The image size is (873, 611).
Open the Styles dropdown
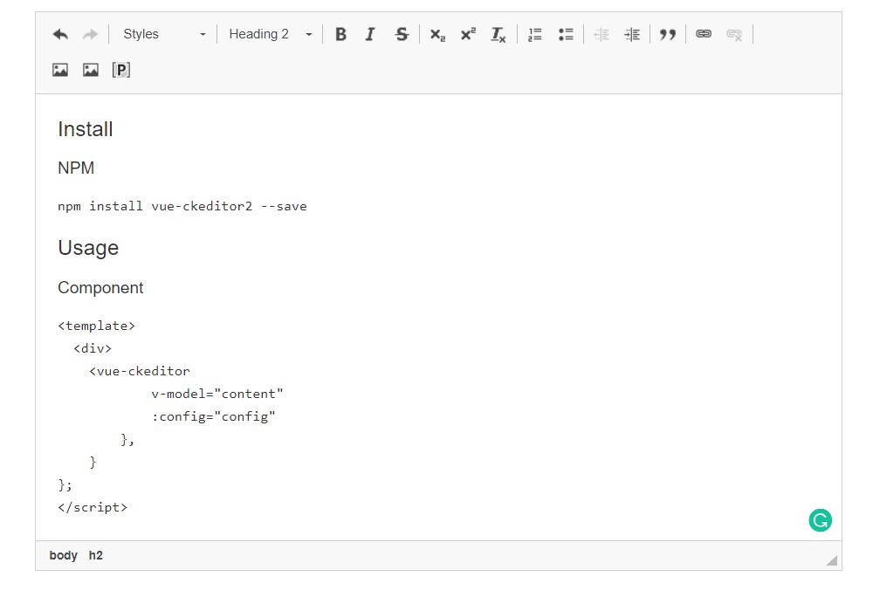pos(164,35)
